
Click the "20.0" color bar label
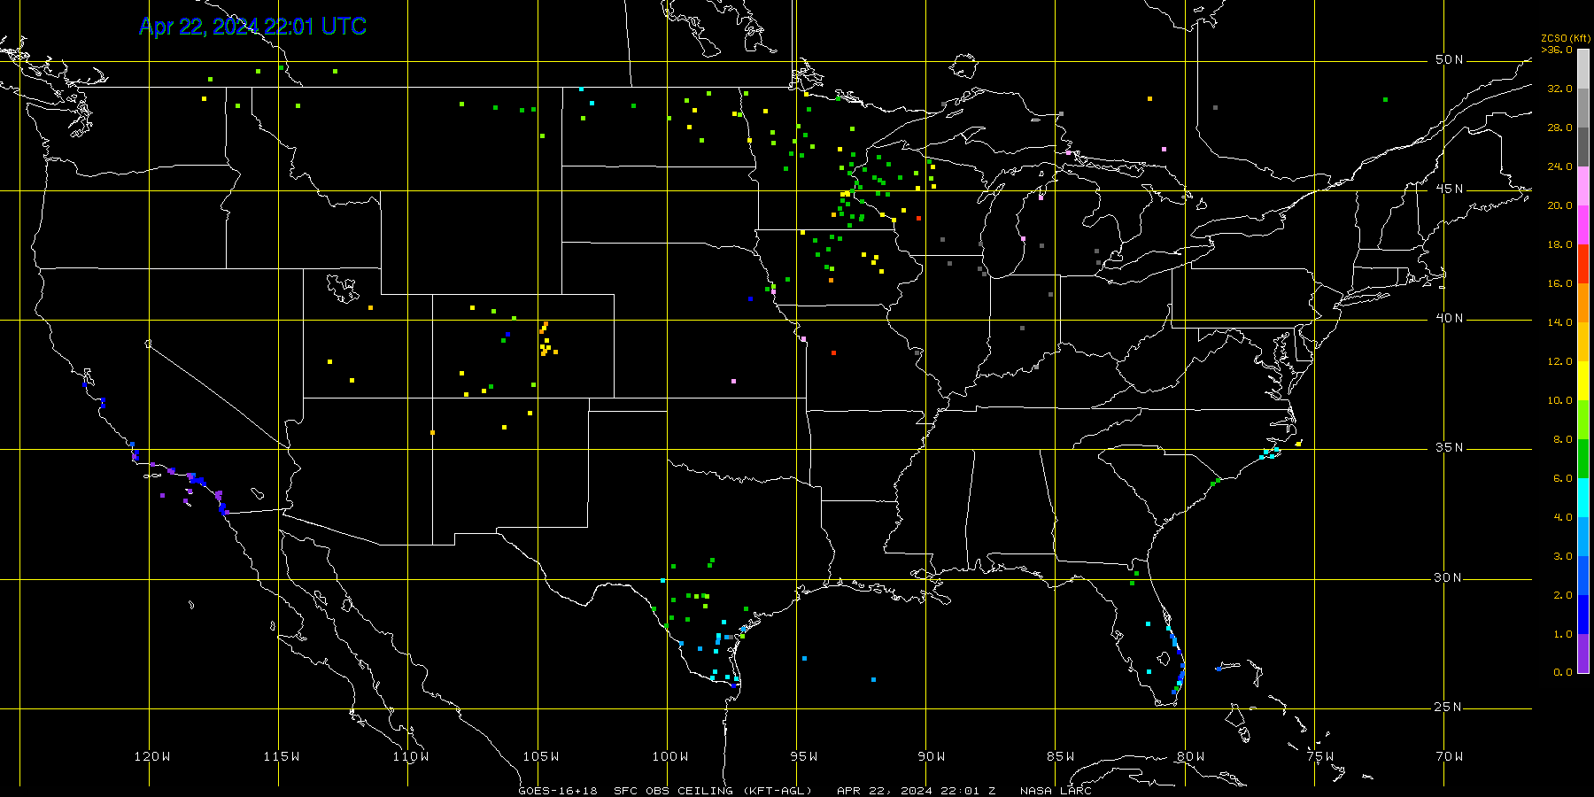[x=1560, y=205]
